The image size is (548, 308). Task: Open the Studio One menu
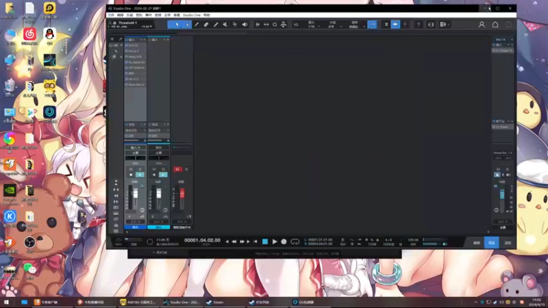tap(192, 15)
